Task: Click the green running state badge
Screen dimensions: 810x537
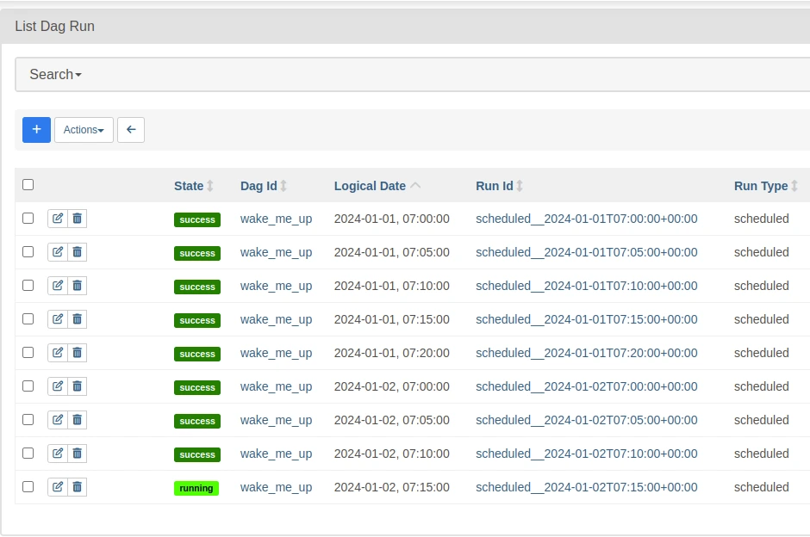Action: click(x=196, y=488)
